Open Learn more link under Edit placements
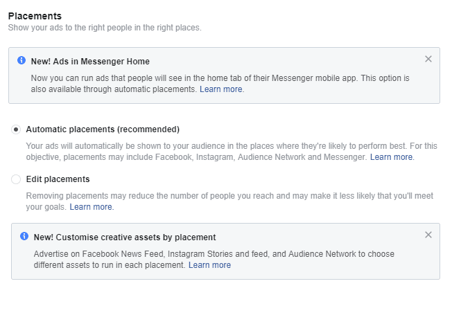Viewport: 452px width, 315px height. pyautogui.click(x=91, y=207)
